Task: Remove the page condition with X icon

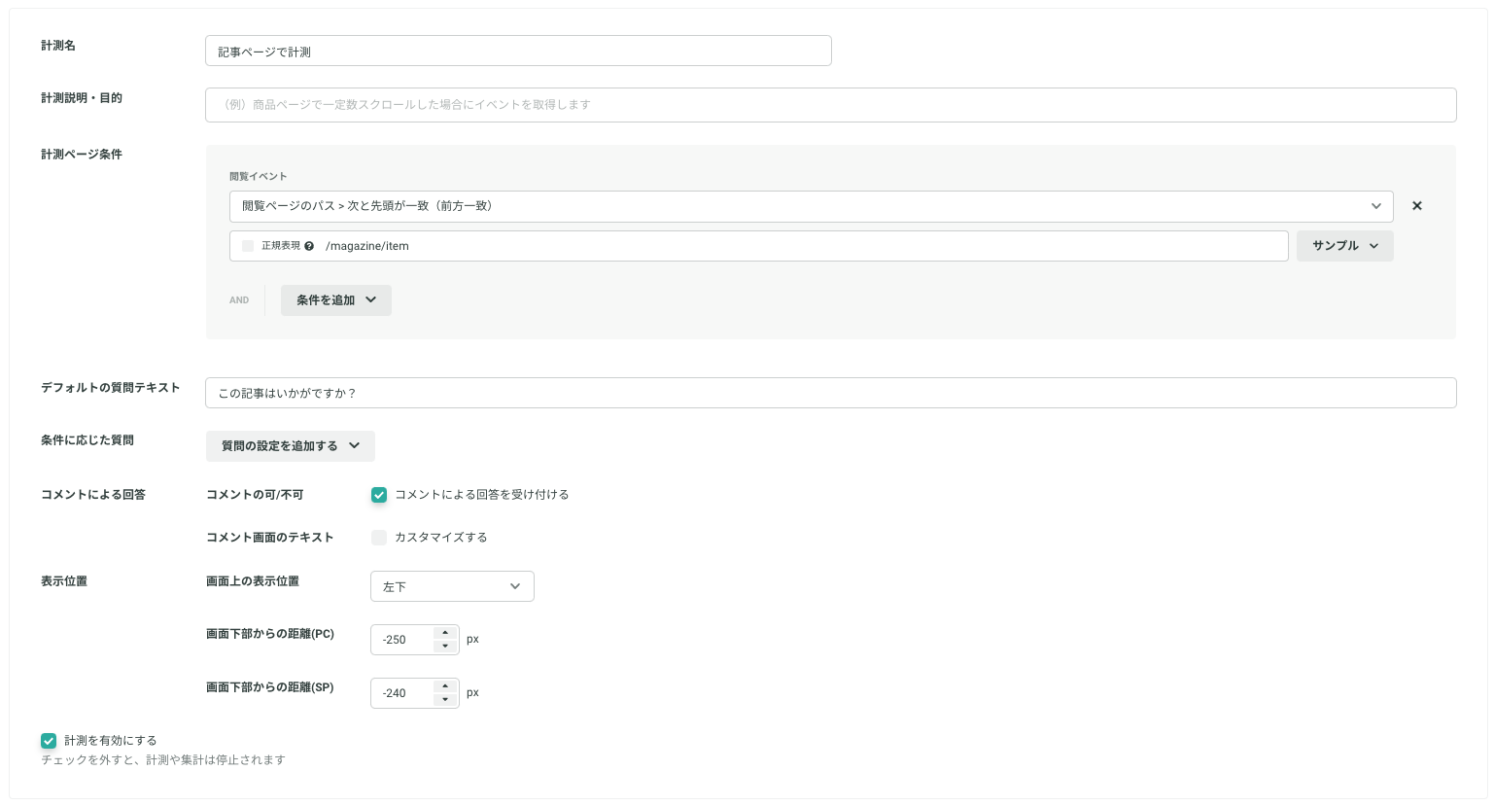Action: tap(1416, 206)
